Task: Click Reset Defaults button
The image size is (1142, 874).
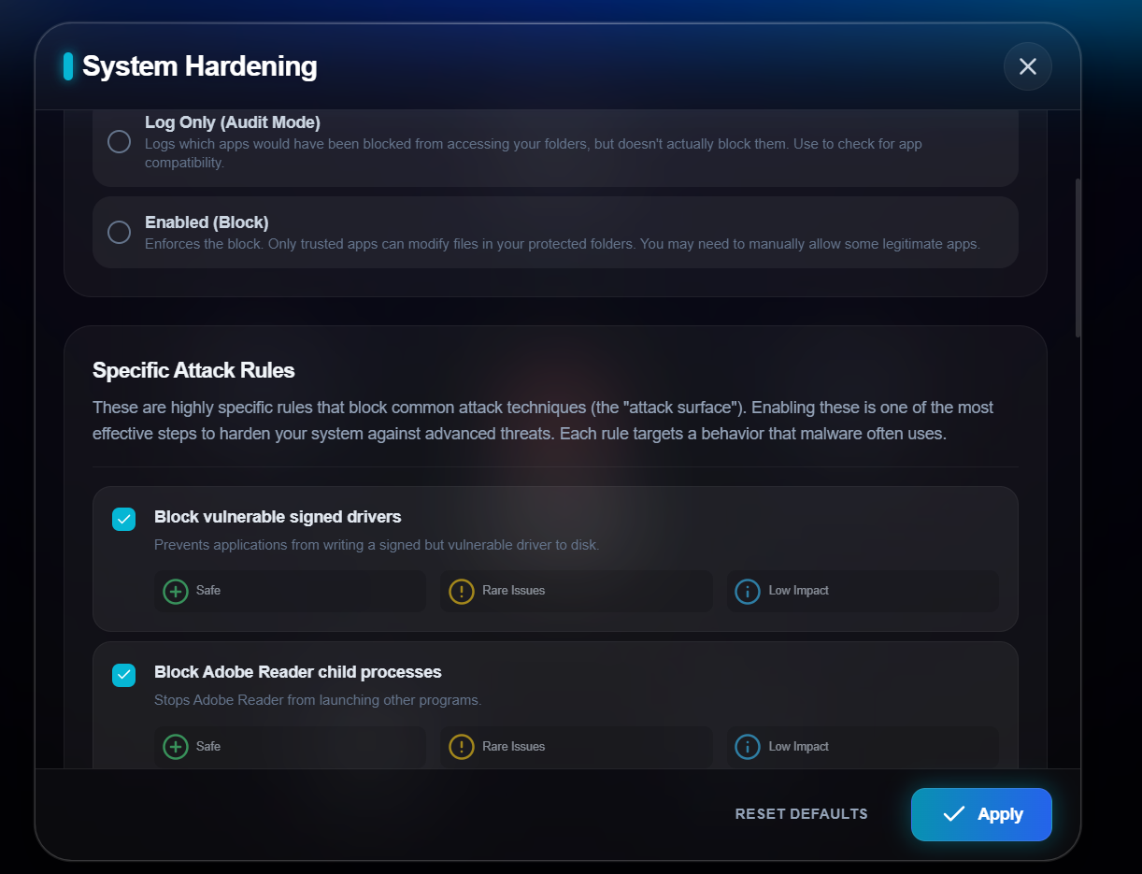Action: click(x=801, y=814)
